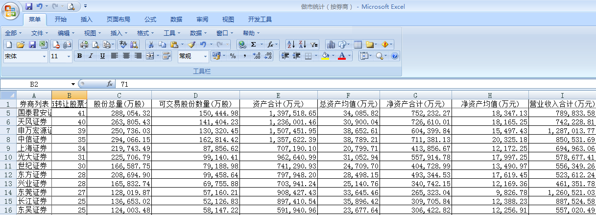This screenshot has height=215, width=596.
Task: Copy the selection icon
Action: [x=163, y=45]
